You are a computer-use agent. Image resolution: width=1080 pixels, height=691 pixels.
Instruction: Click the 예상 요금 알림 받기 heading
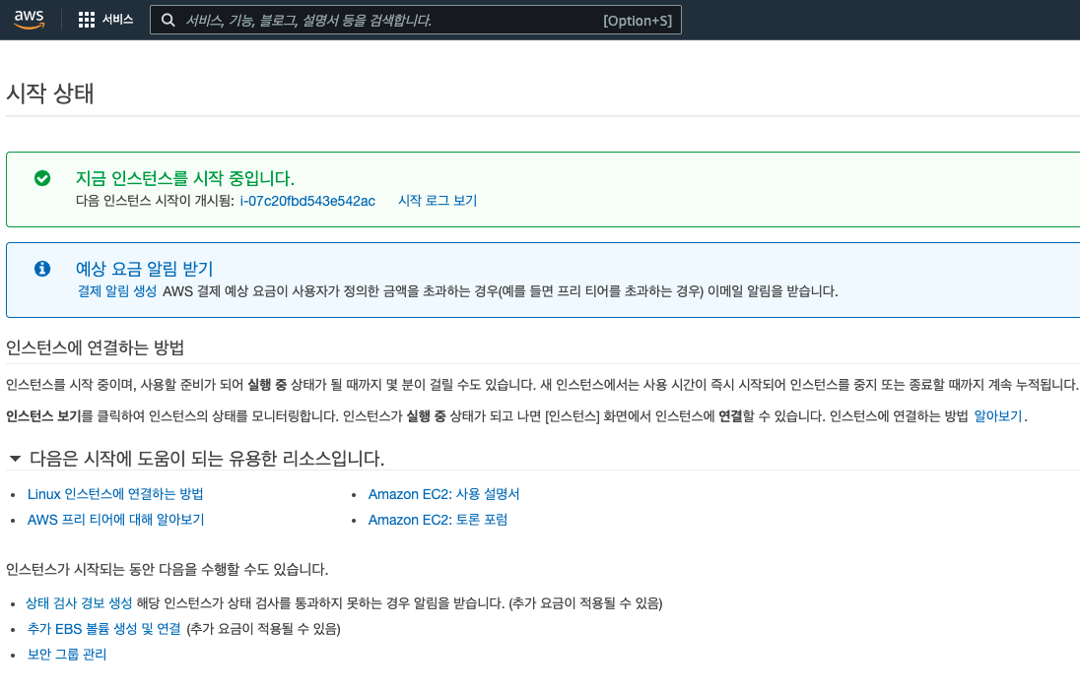pos(144,269)
